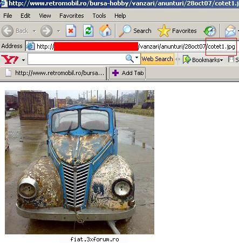Open the History clock icon
239x243 pixels.
pos(210,31)
